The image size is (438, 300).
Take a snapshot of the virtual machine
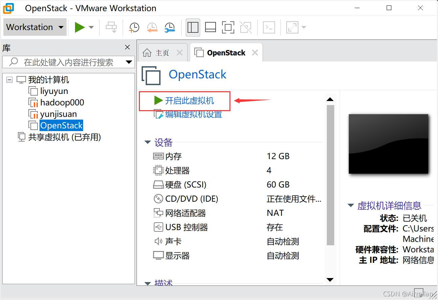coord(134,27)
